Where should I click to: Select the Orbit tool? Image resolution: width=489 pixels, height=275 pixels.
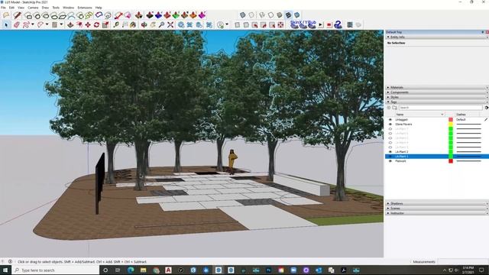click(x=144, y=24)
